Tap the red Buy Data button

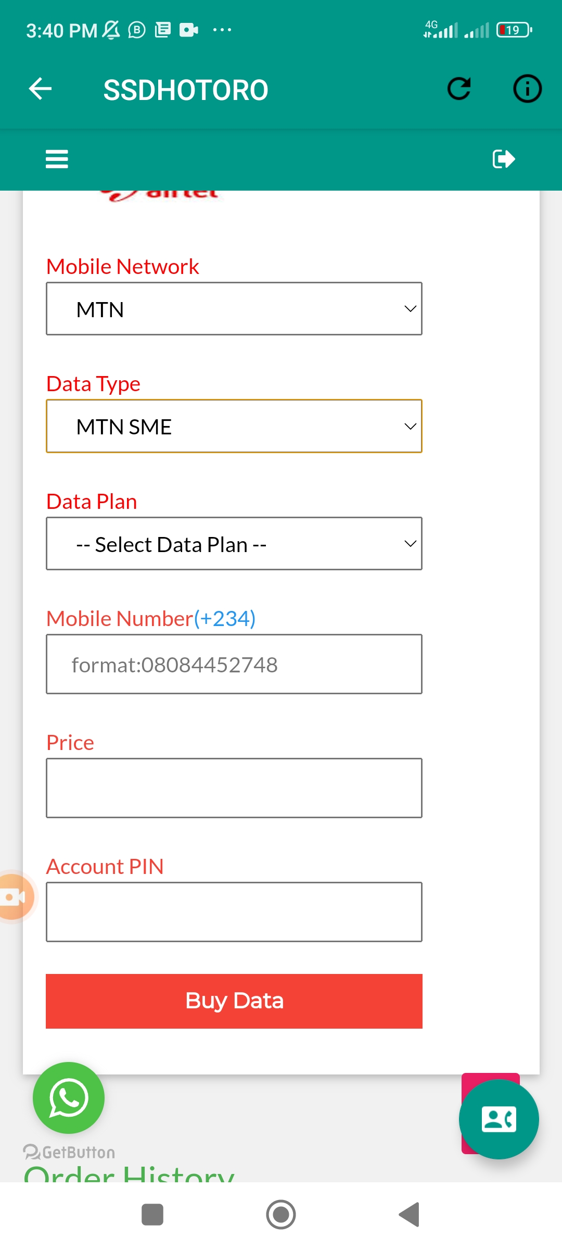point(234,1001)
